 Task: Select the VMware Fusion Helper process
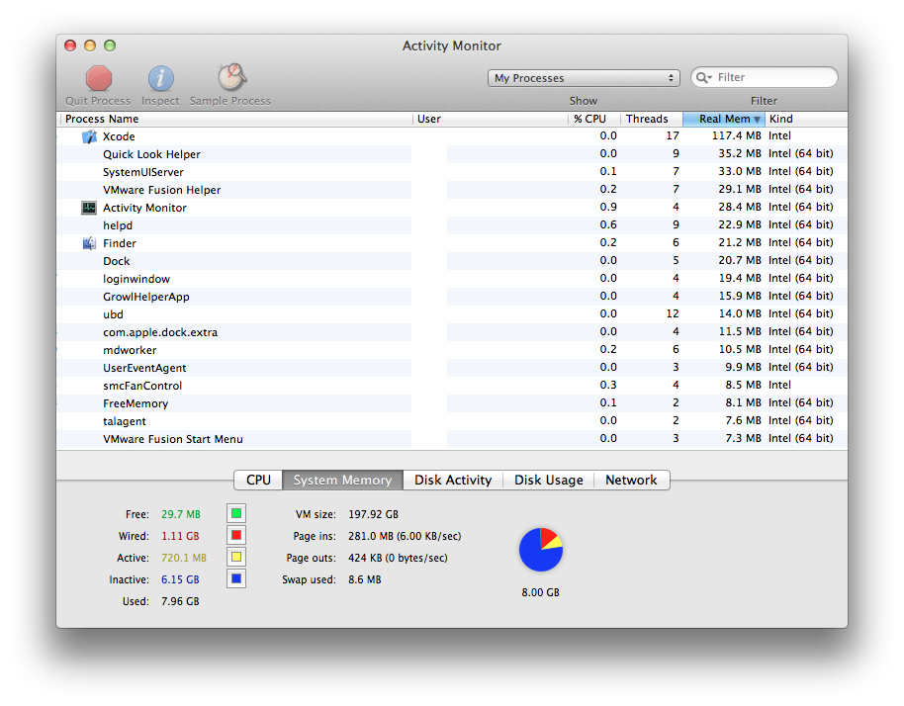point(452,190)
